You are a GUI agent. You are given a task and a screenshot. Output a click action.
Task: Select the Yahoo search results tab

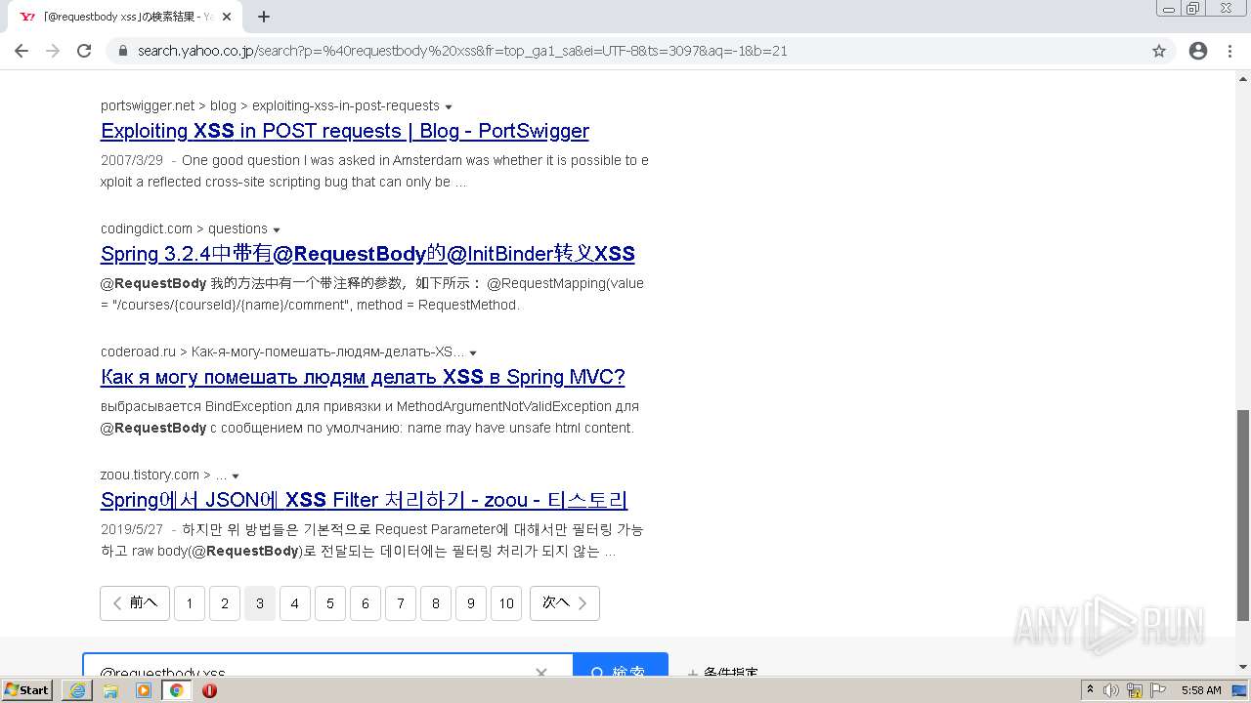tap(126, 17)
